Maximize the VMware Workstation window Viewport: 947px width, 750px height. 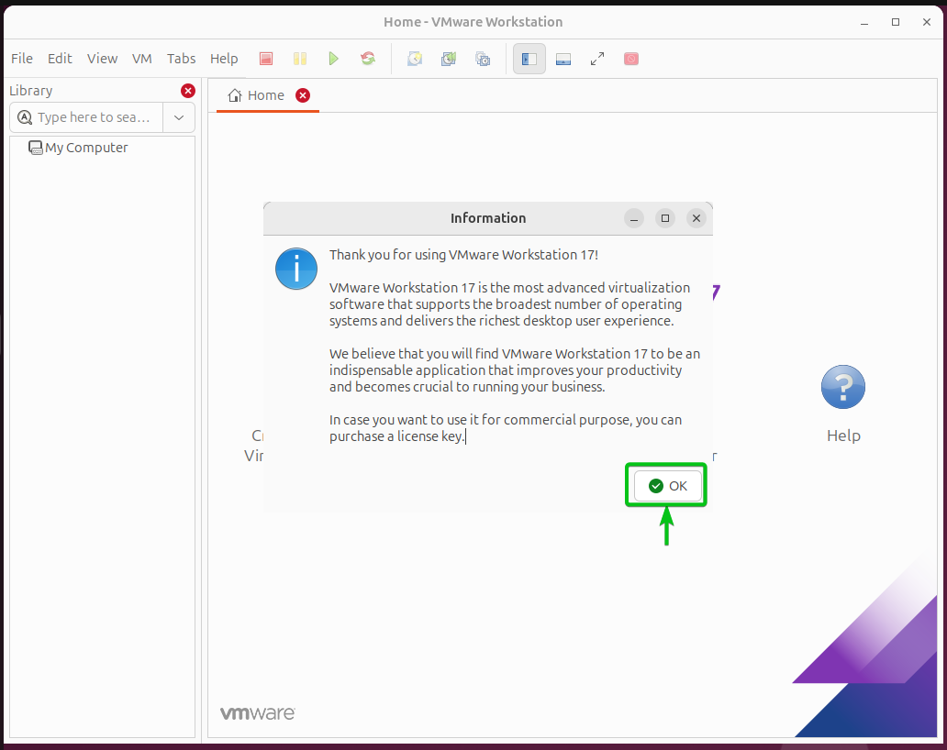click(896, 22)
